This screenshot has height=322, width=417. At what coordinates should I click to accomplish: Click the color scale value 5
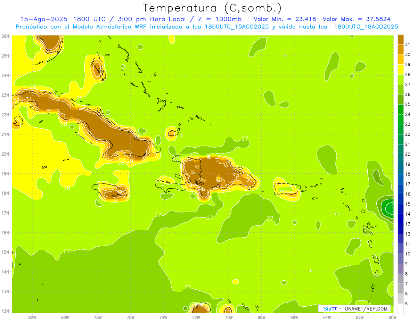[407, 304]
